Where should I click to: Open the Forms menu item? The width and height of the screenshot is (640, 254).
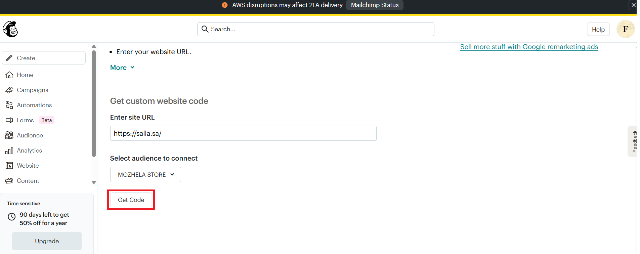(x=25, y=120)
